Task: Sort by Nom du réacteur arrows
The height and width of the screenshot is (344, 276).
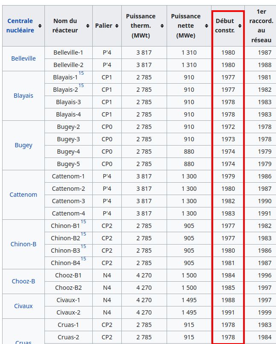Action: 88,26
